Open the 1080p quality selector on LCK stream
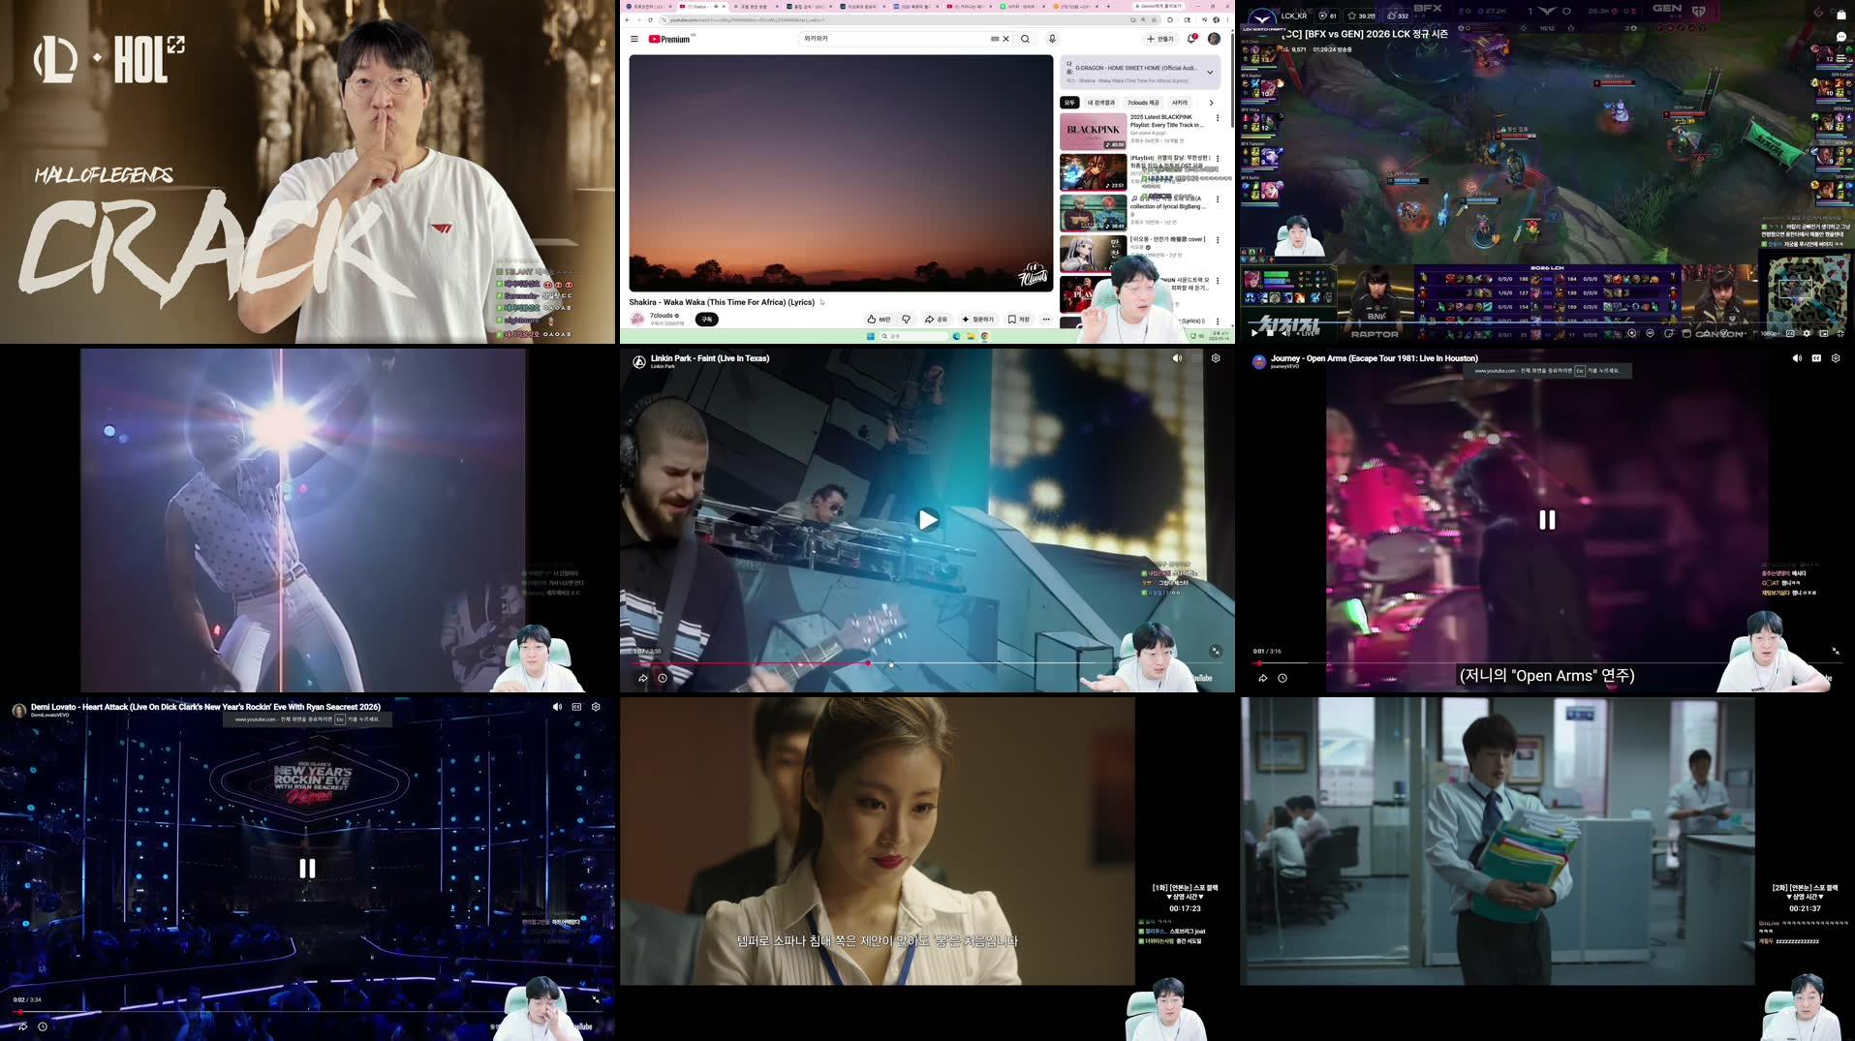Screen dimensions: 1855x1041 [x=1770, y=333]
